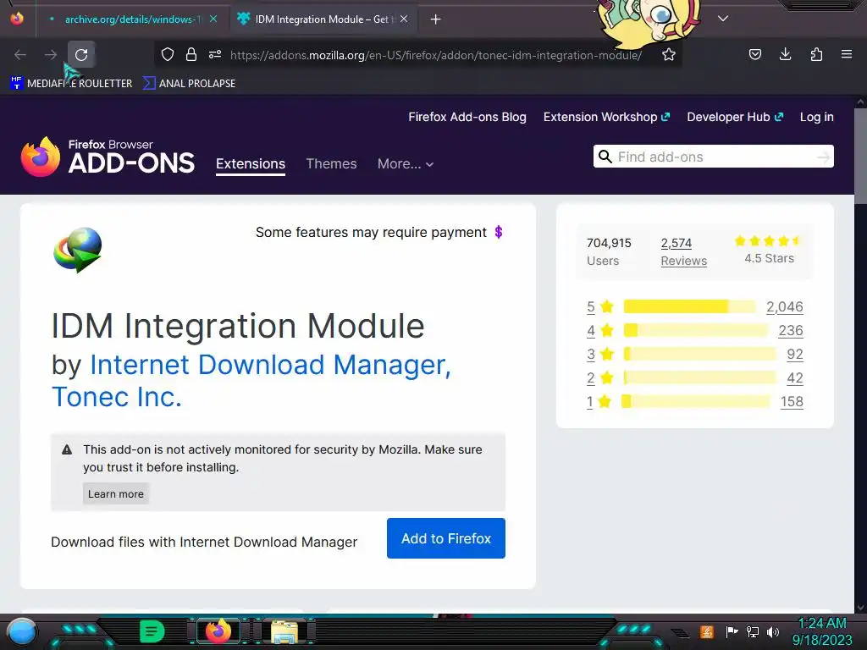The width and height of the screenshot is (867, 650).
Task: Open a new tab
Action: (436, 19)
